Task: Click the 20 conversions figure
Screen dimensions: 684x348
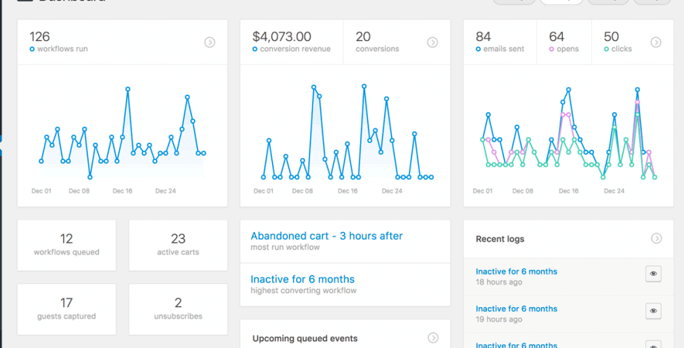Action: pyautogui.click(x=363, y=36)
